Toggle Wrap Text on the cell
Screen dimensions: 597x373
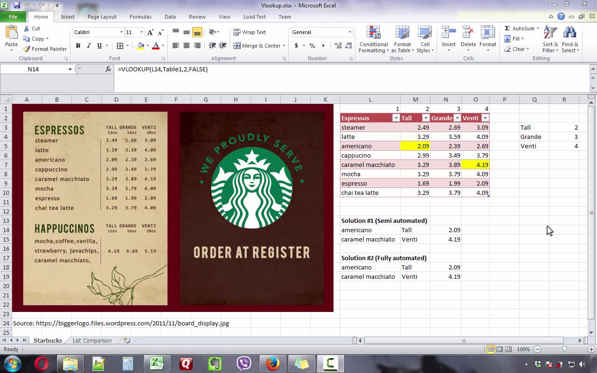click(250, 32)
